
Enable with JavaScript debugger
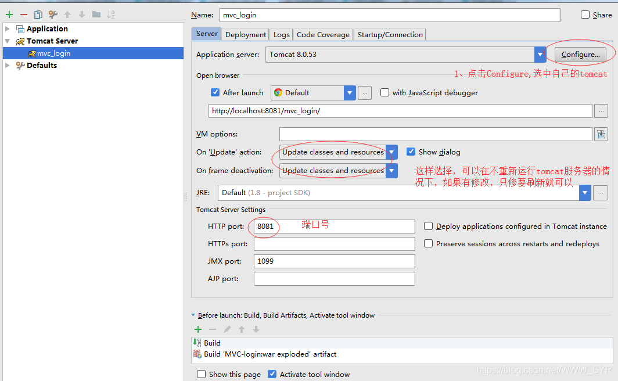(385, 92)
